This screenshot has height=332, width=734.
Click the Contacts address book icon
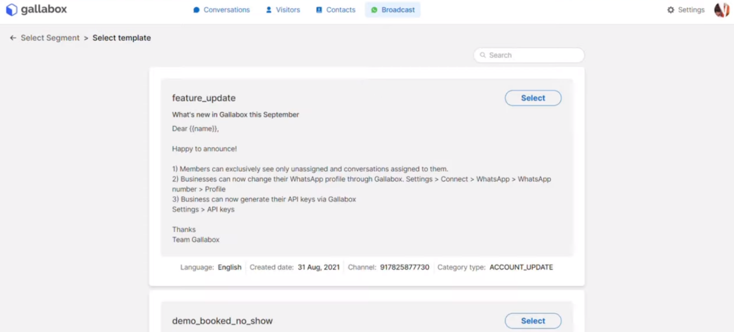(x=319, y=10)
